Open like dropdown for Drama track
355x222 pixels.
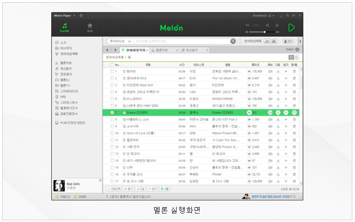pyautogui.click(x=249, y=113)
